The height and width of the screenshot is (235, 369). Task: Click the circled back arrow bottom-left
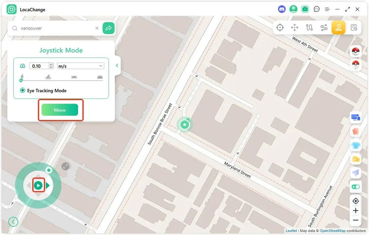13,221
